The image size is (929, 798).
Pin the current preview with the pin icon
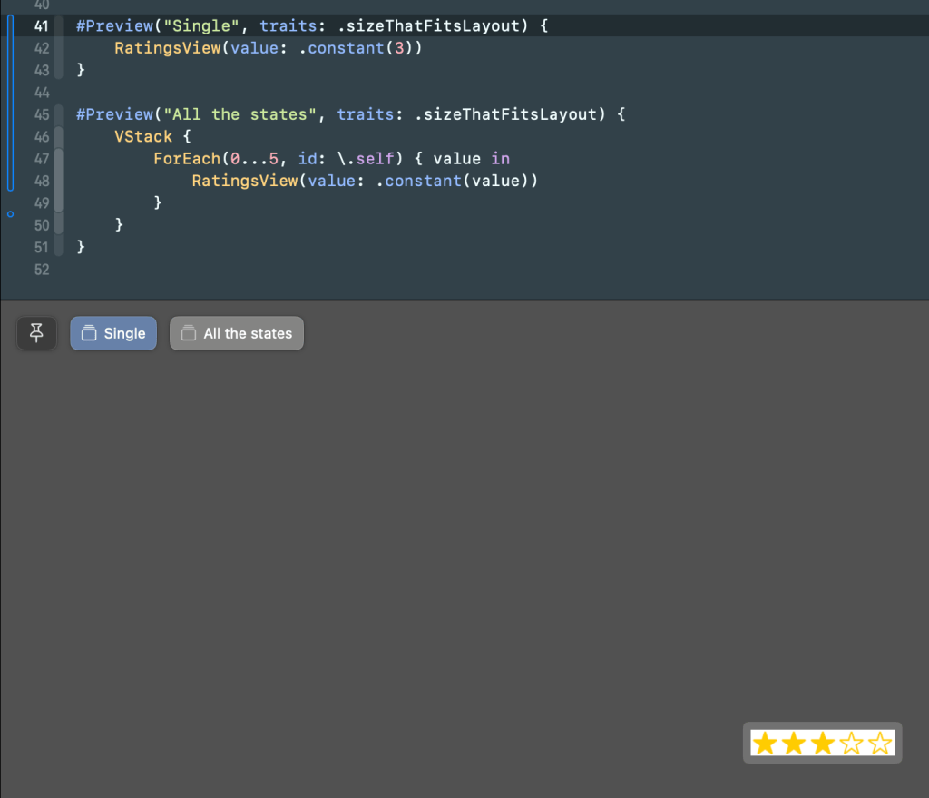tap(36, 333)
